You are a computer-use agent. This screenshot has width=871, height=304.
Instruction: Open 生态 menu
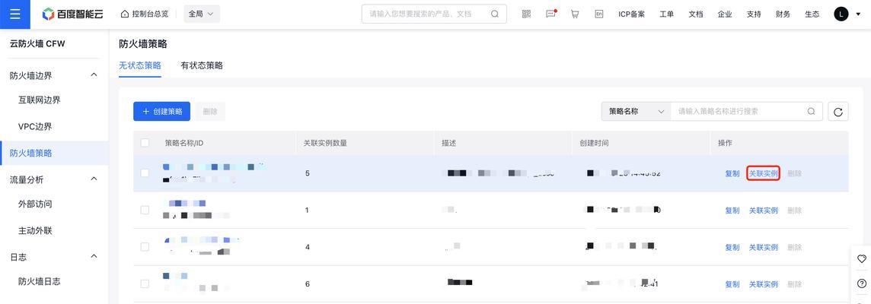(812, 14)
